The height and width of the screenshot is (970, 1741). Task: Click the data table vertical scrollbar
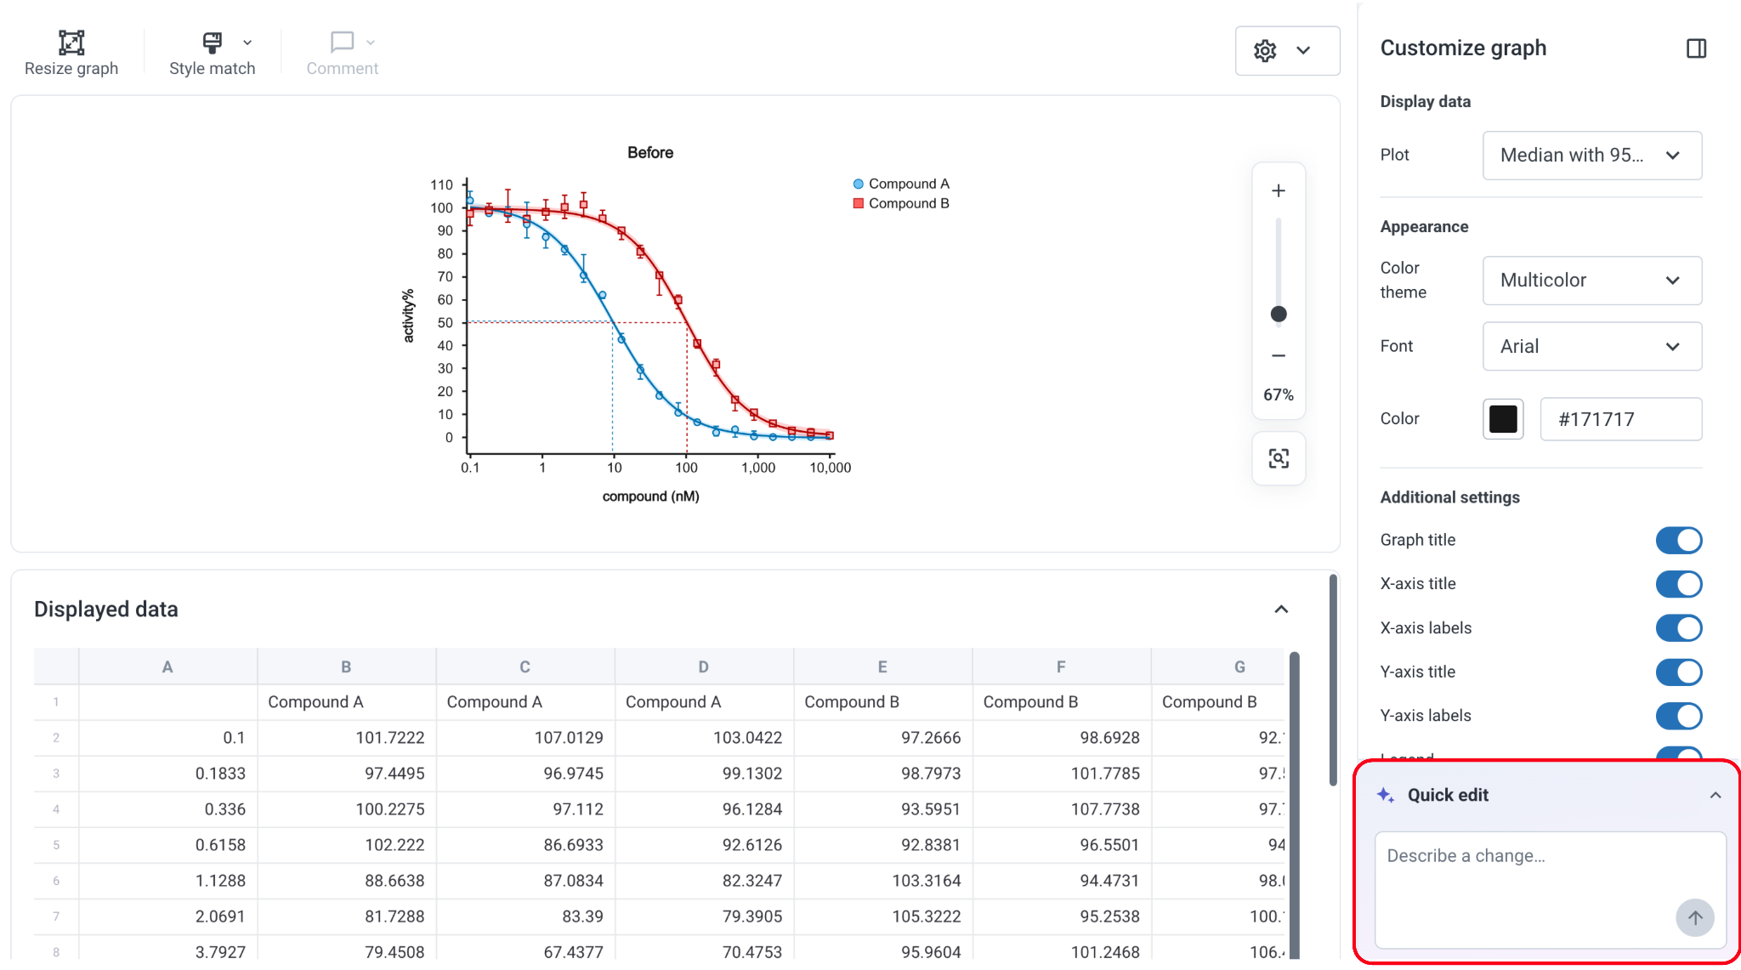[1295, 803]
